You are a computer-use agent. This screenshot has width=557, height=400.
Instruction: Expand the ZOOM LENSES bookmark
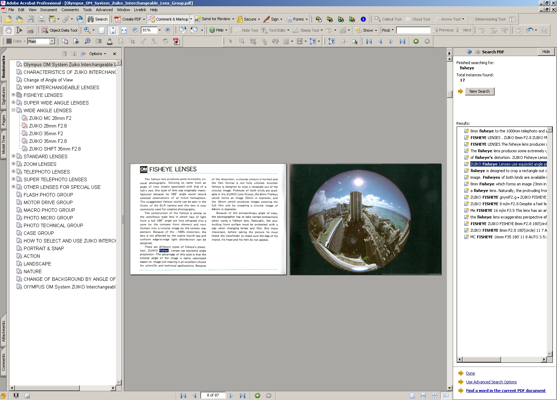coord(14,164)
